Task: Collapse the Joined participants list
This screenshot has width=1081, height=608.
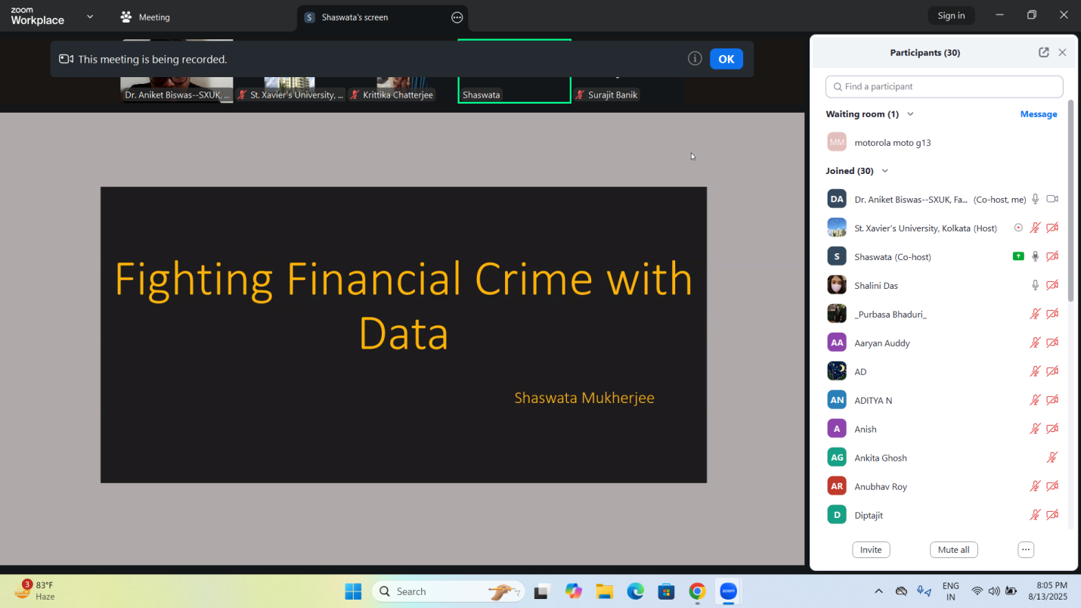Action: tap(885, 171)
